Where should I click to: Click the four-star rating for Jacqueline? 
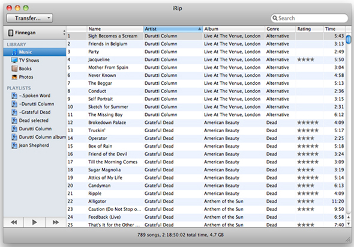305,59
